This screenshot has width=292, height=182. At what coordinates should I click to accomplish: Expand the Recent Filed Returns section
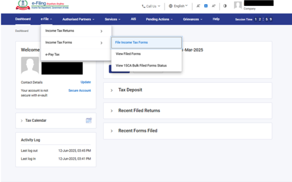[x=139, y=111]
